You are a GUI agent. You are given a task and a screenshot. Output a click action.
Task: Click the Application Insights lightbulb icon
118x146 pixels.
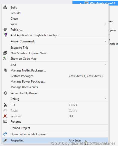[x=5, y=35]
